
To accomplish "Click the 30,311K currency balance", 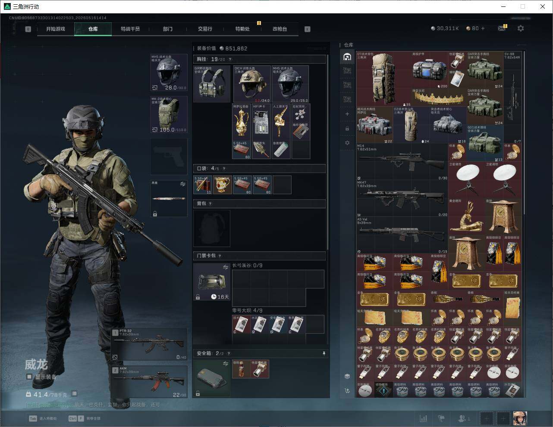I will click(445, 28).
